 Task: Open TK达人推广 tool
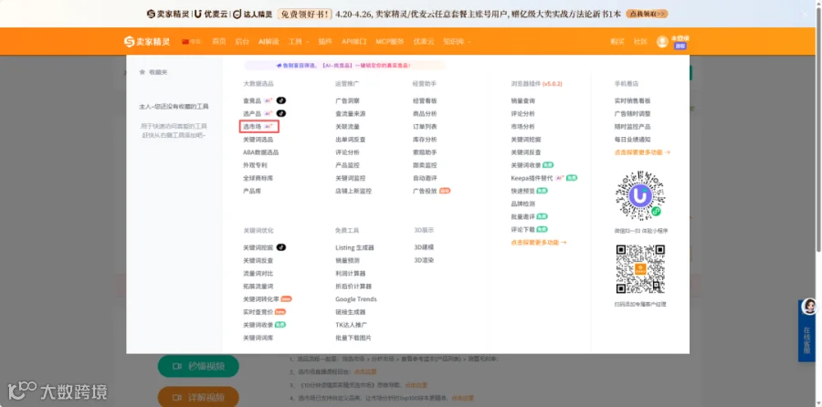(352, 325)
